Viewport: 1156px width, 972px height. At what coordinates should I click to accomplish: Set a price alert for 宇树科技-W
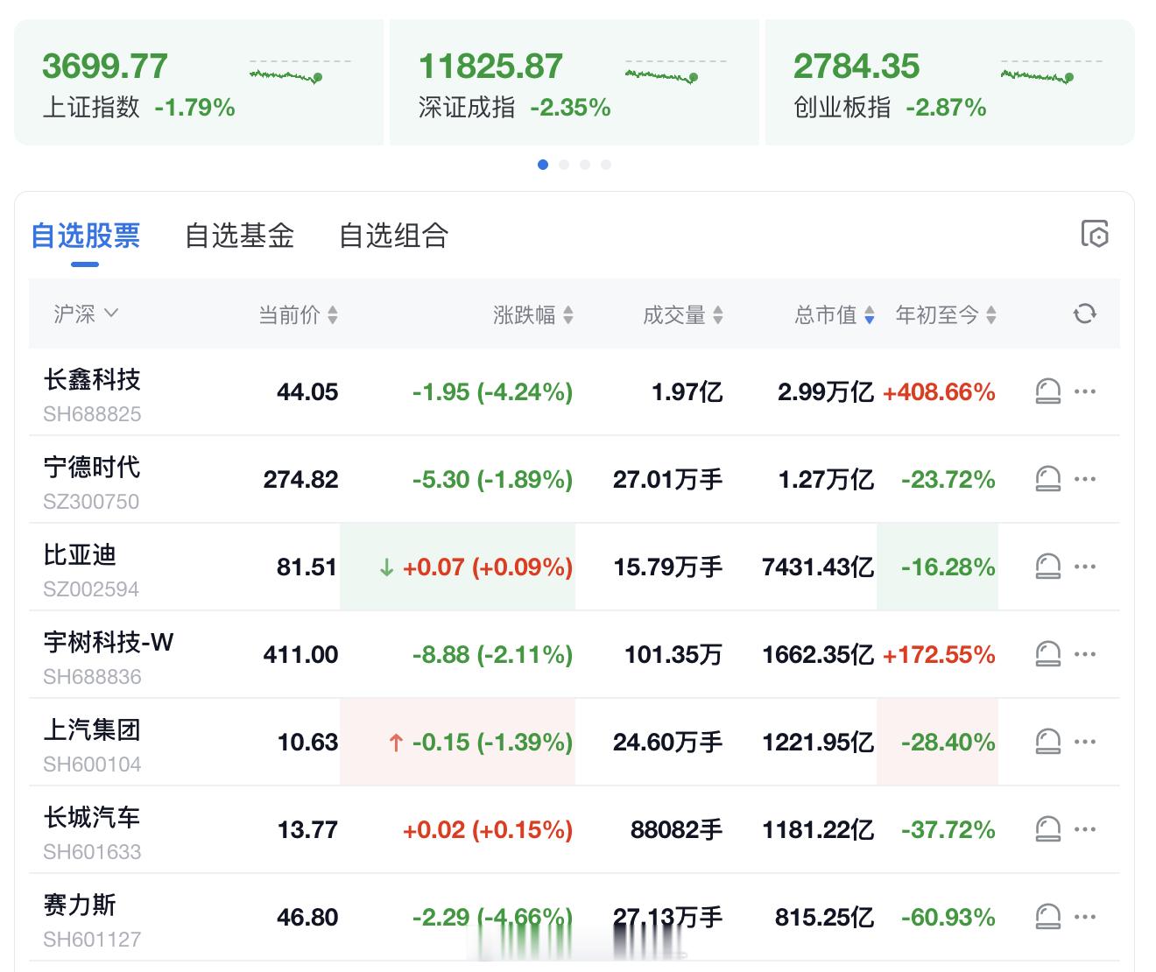[x=1048, y=654]
